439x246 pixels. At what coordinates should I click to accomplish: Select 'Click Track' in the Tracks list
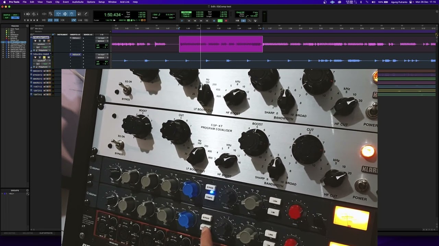[x=15, y=29]
